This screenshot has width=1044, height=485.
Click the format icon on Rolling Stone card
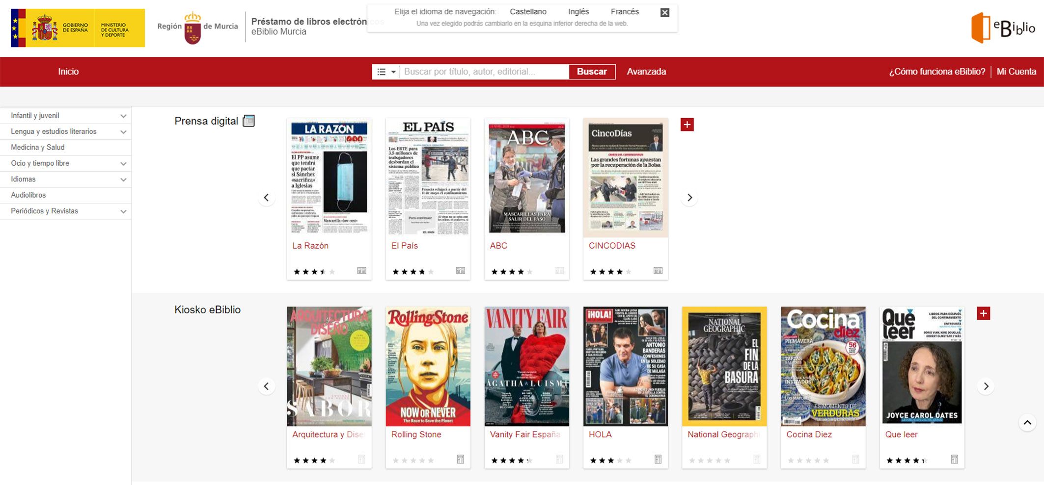(x=460, y=459)
